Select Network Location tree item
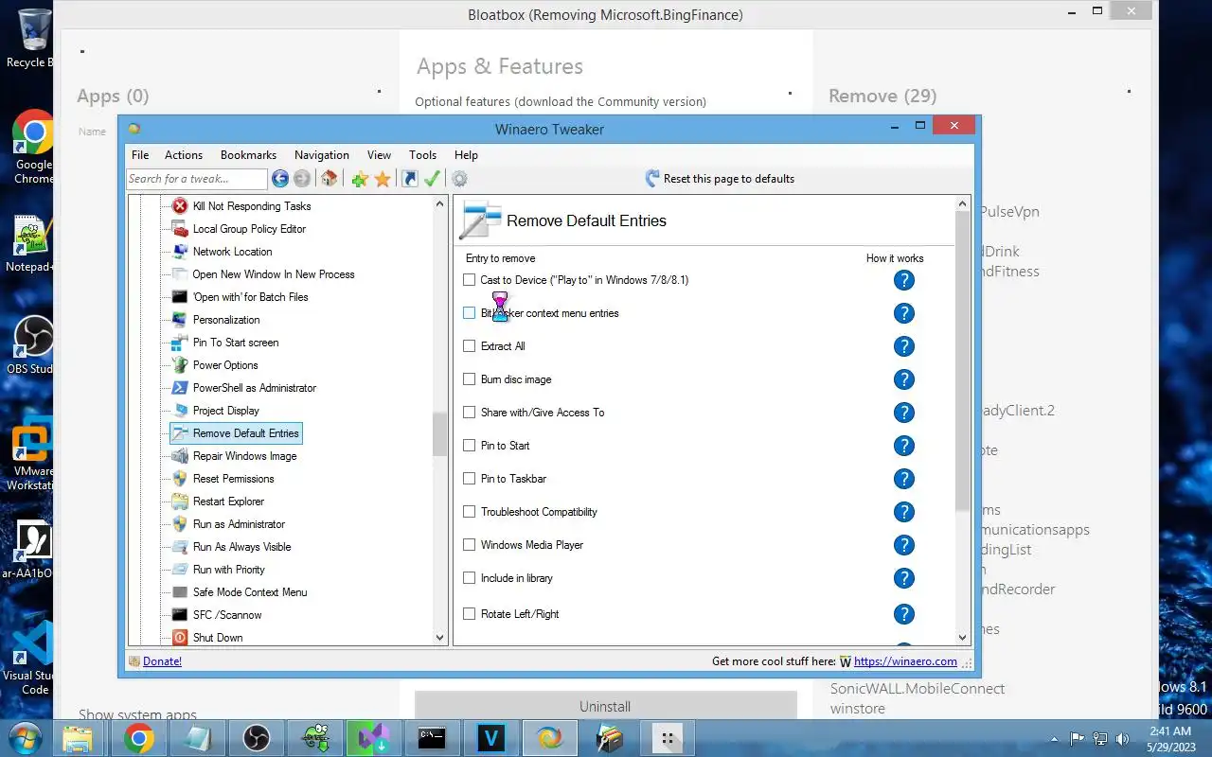 tap(232, 252)
